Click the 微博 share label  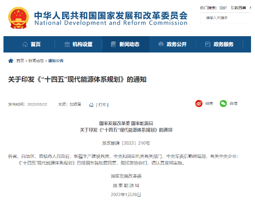click(x=209, y=104)
